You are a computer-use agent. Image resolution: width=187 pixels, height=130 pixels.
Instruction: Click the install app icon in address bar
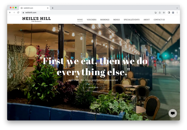(x=156, y=12)
